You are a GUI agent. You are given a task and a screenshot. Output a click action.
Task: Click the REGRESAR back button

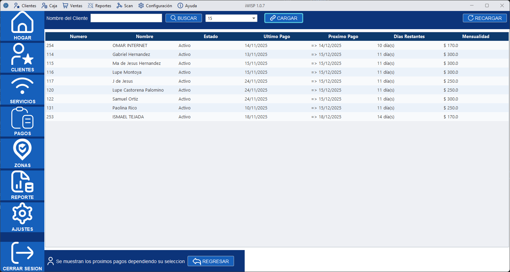[x=211, y=261]
